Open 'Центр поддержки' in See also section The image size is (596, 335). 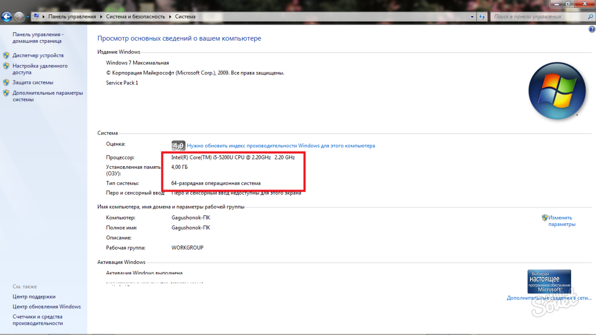click(34, 297)
